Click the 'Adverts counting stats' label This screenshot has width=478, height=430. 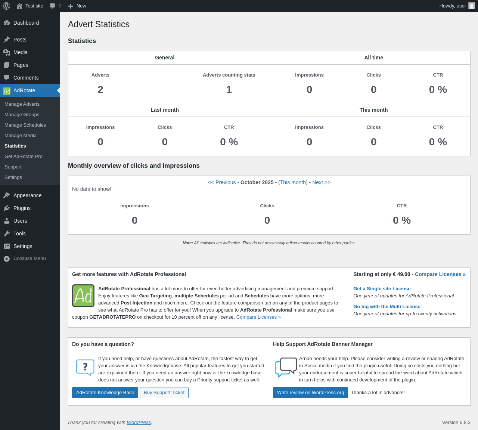tap(229, 75)
